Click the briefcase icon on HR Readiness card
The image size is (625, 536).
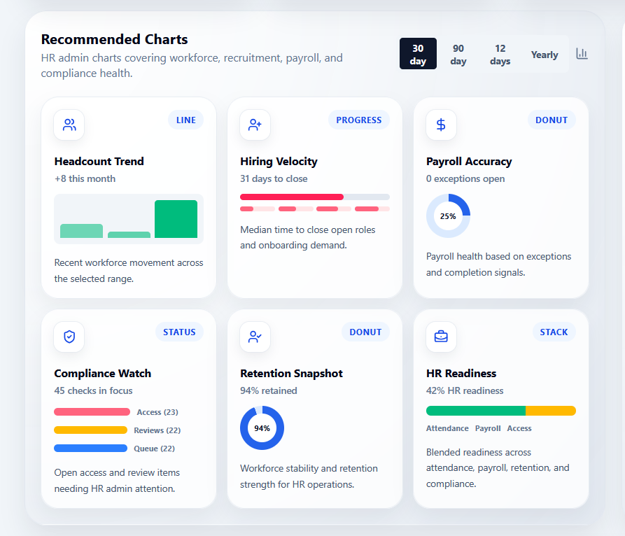click(x=441, y=337)
